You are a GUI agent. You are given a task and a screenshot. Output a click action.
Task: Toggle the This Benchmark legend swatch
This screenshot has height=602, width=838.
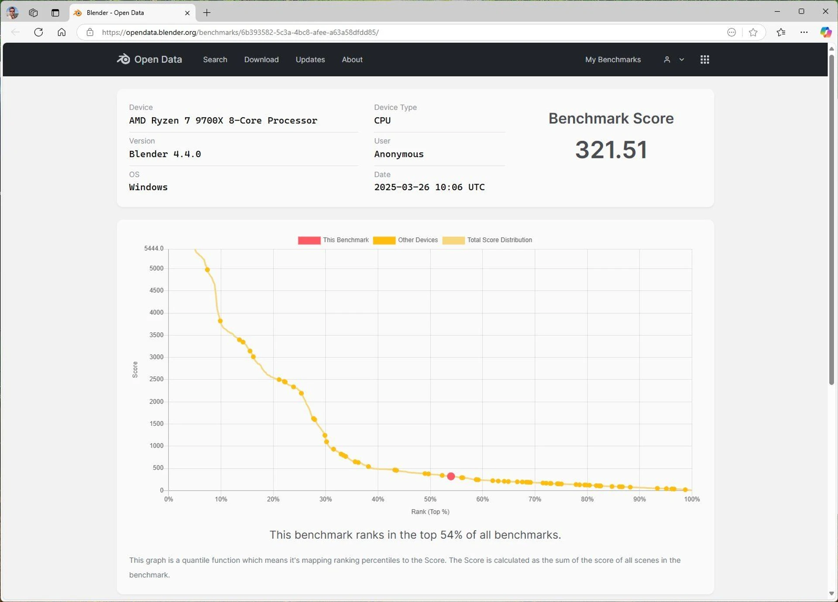(x=309, y=240)
